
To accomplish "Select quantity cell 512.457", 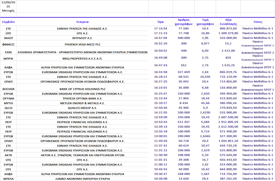I will (x=184, y=122).
